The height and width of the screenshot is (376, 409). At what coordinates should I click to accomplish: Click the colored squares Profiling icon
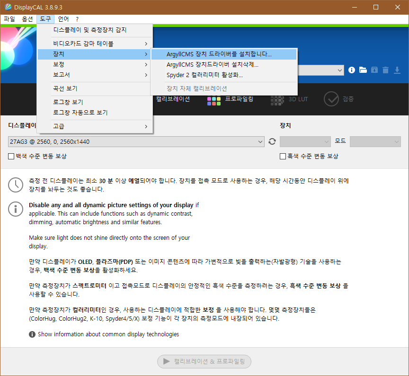pyautogui.click(x=214, y=101)
